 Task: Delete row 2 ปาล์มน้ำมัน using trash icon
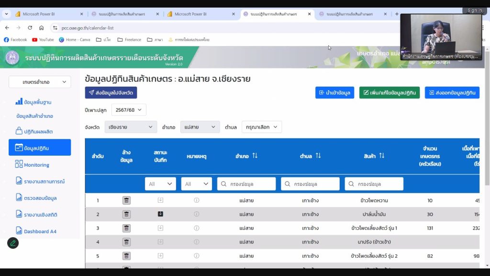pos(126,214)
